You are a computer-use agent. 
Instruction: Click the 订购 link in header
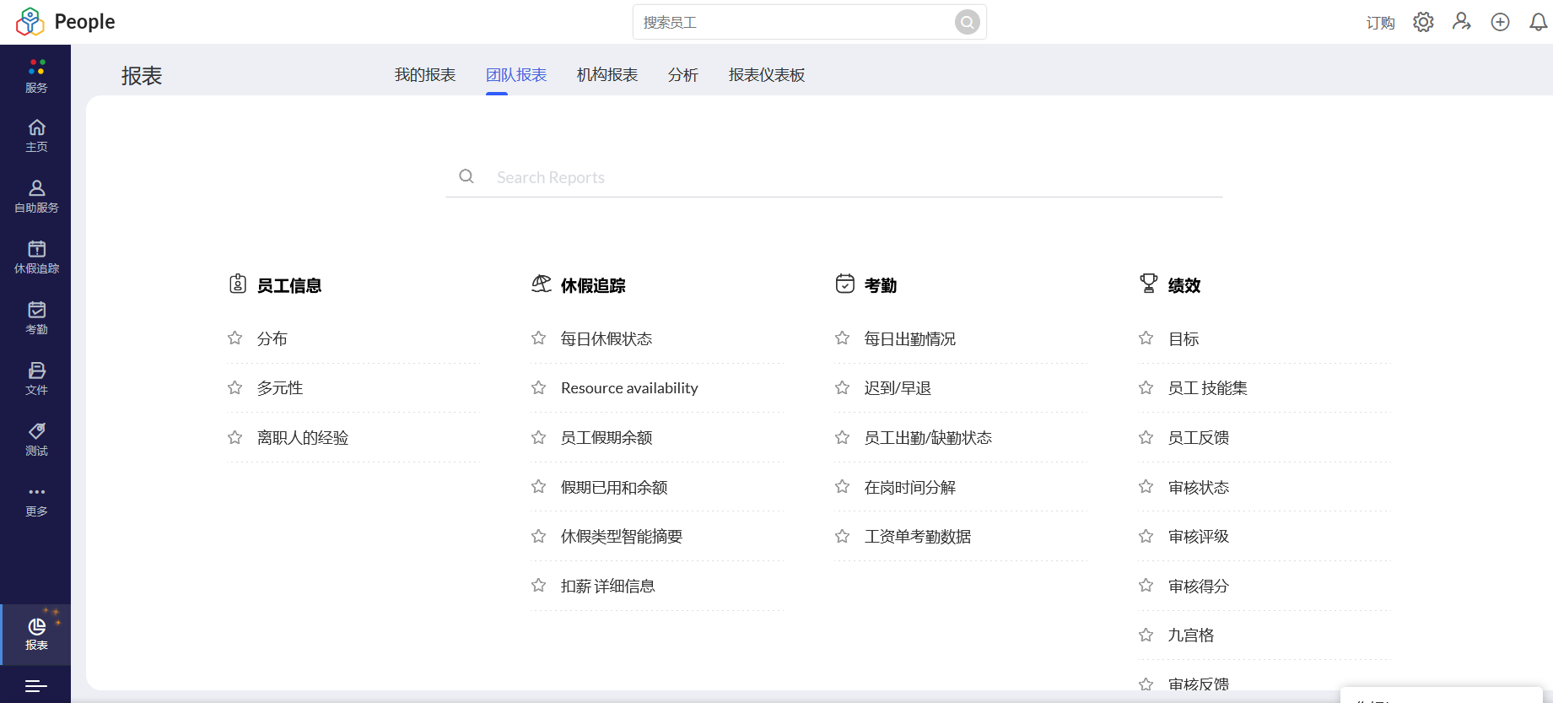[x=1380, y=23]
